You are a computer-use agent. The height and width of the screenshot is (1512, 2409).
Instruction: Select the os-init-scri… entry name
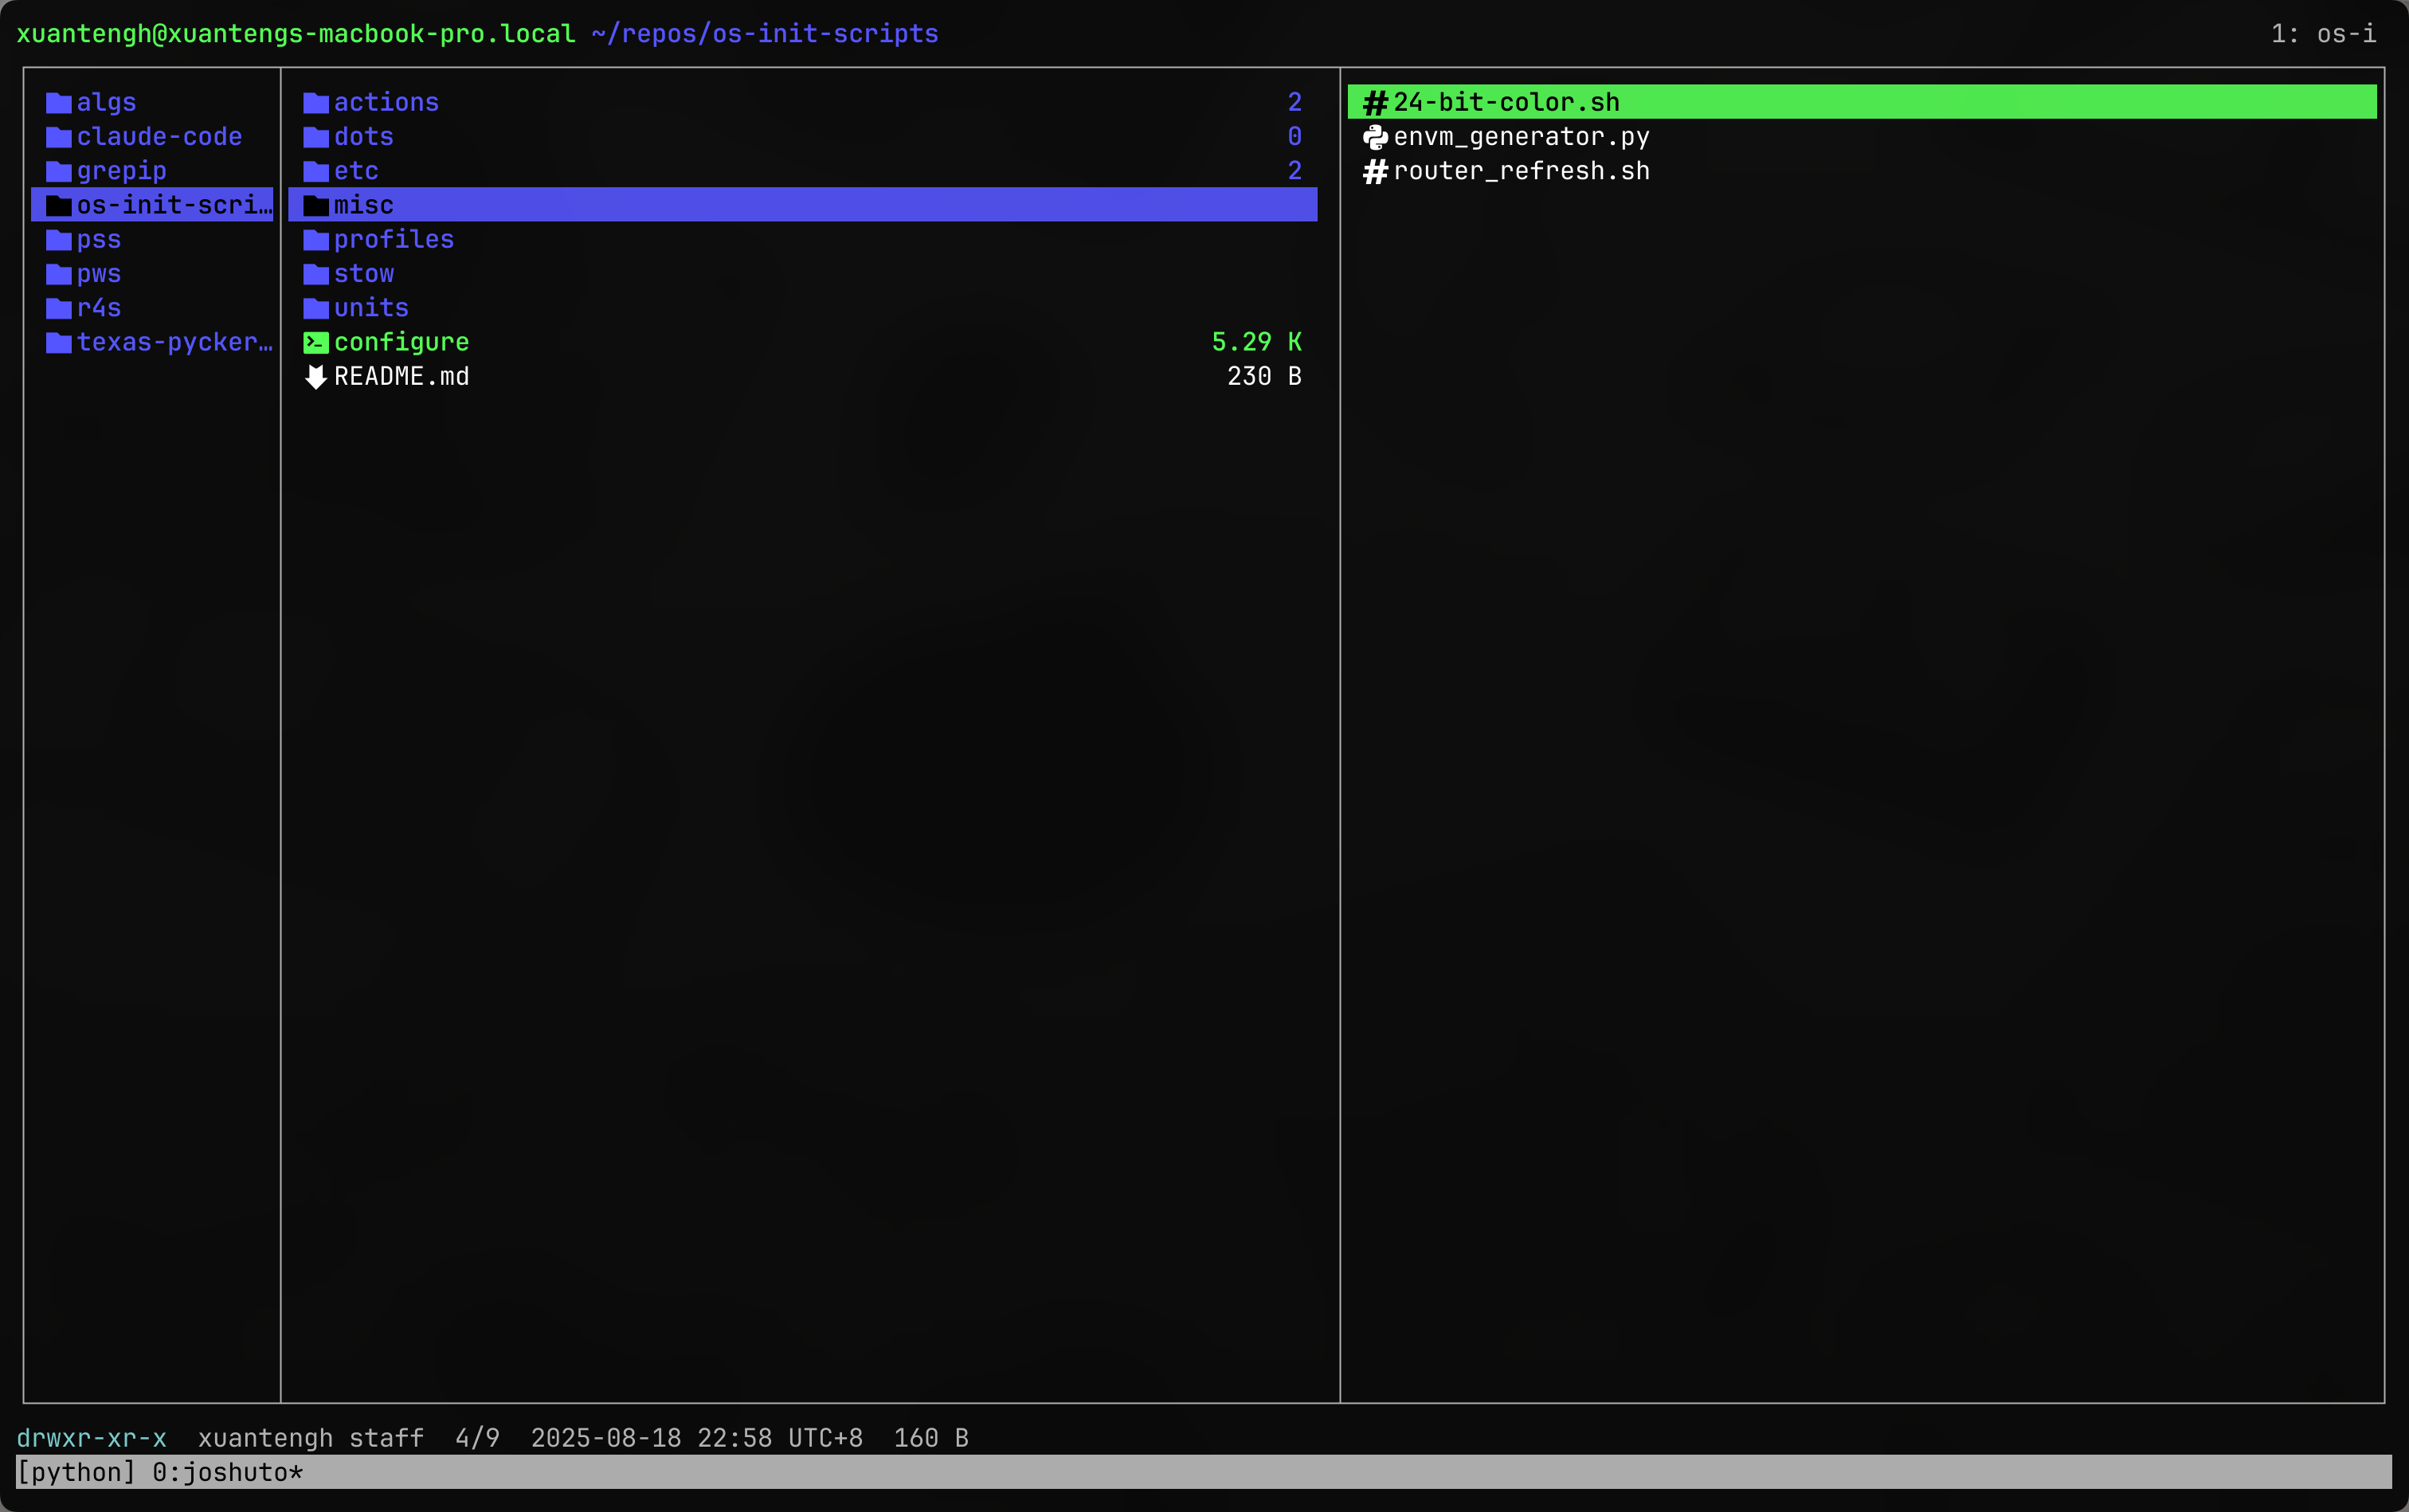pos(174,205)
